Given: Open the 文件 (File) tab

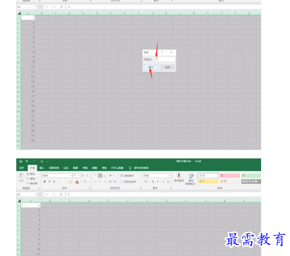Looking at the screenshot, I should (22, 168).
